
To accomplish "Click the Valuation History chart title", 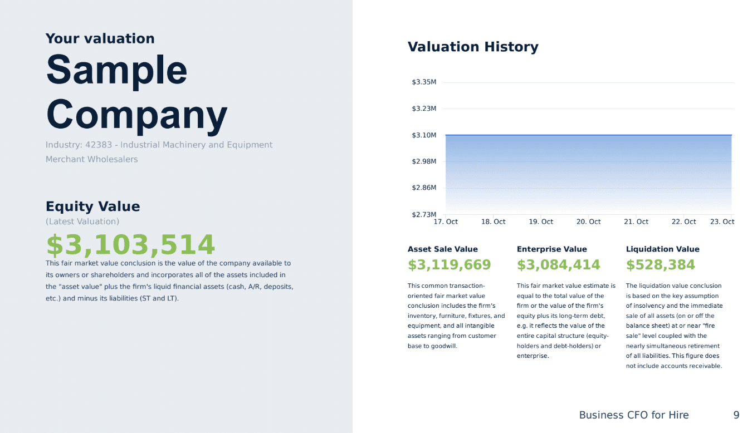I will [x=473, y=47].
